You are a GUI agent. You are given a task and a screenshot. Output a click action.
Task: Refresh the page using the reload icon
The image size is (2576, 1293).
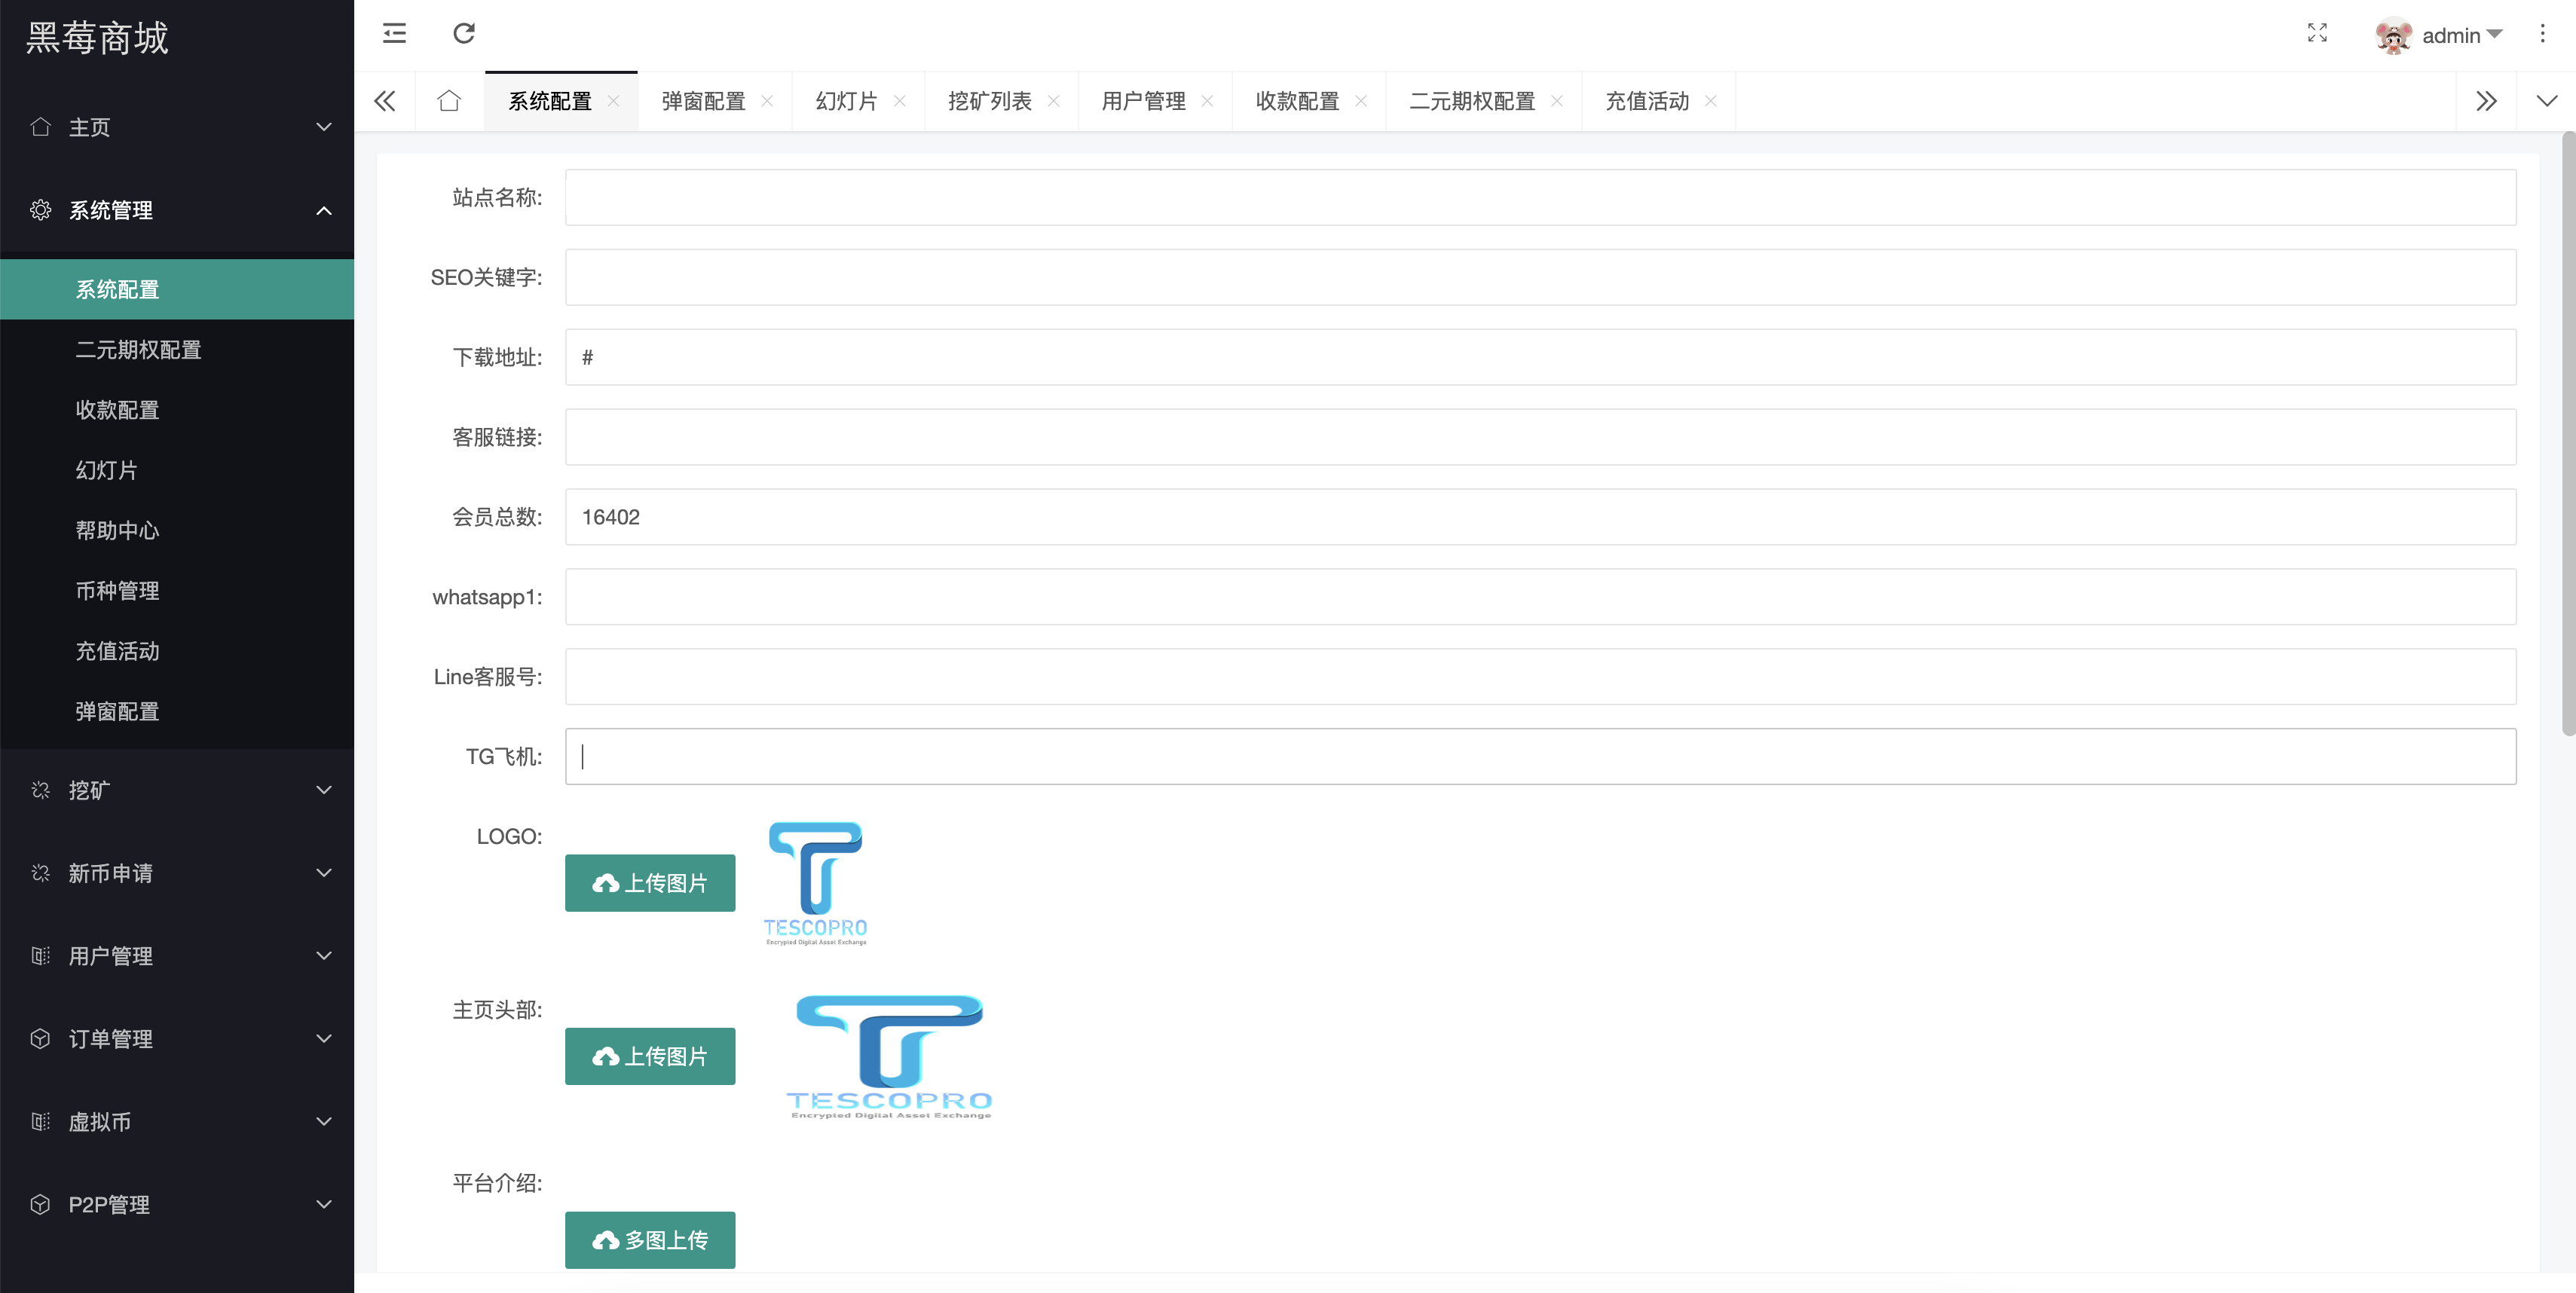[464, 33]
